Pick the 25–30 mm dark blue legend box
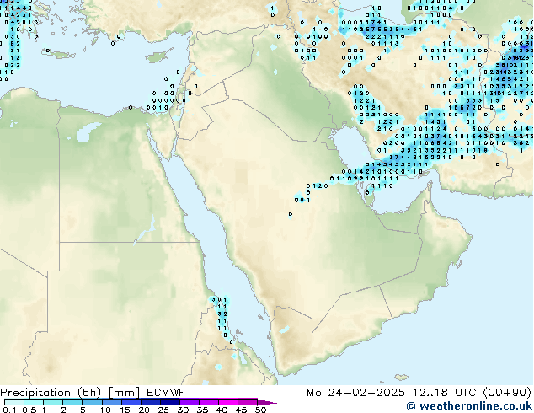Image resolution: width=534 pixels, height=413 pixels. tap(169, 402)
